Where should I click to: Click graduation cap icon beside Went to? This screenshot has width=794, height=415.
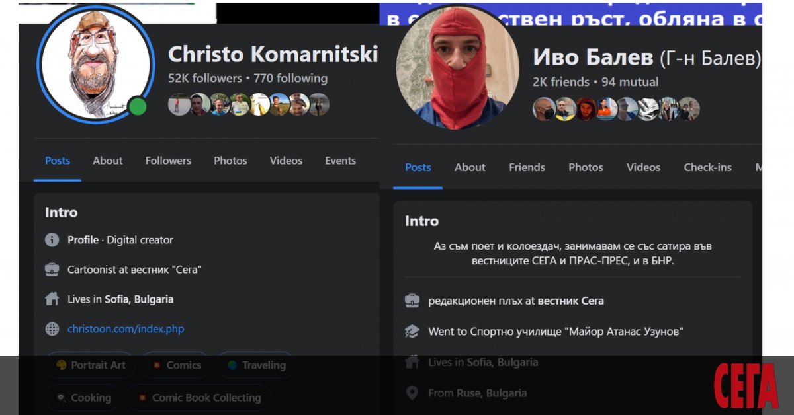coord(412,331)
